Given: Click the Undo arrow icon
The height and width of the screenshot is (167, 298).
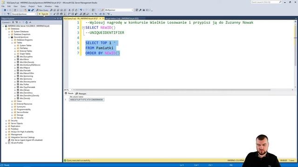Looking at the screenshot, I should point(81,10).
